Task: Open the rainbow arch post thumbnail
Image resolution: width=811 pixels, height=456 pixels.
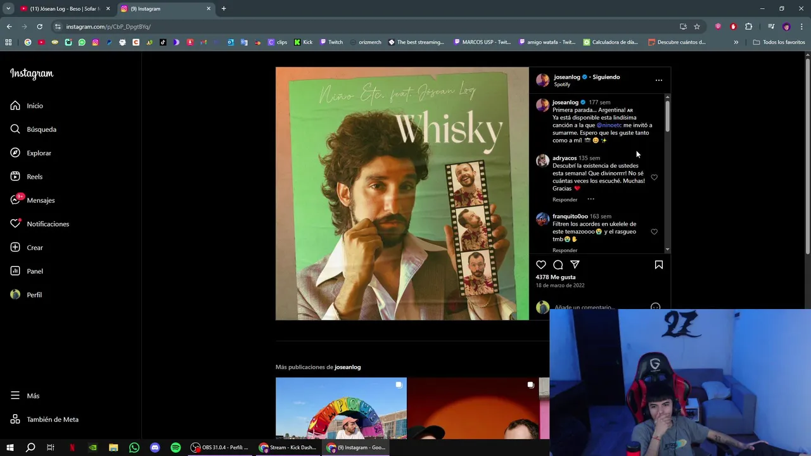Action: 341,408
